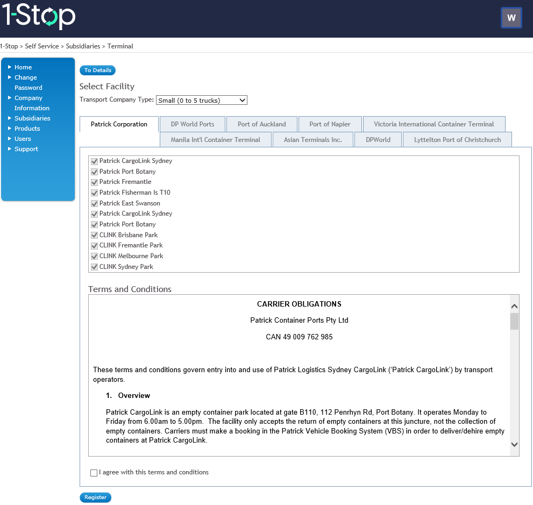
Task: Go to Change Password in the sidebar
Action: pyautogui.click(x=28, y=83)
